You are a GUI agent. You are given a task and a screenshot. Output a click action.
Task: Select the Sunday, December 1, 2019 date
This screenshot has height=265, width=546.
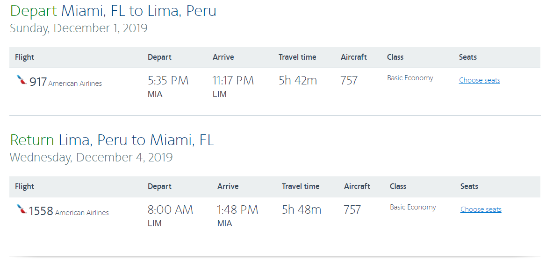point(79,28)
